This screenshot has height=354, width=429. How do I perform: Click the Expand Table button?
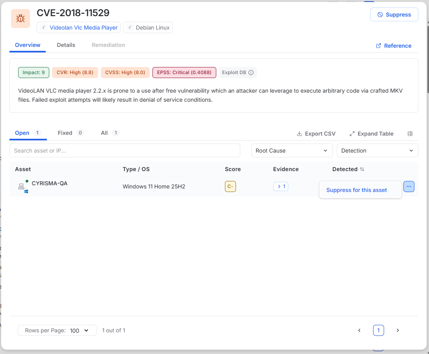click(x=371, y=134)
